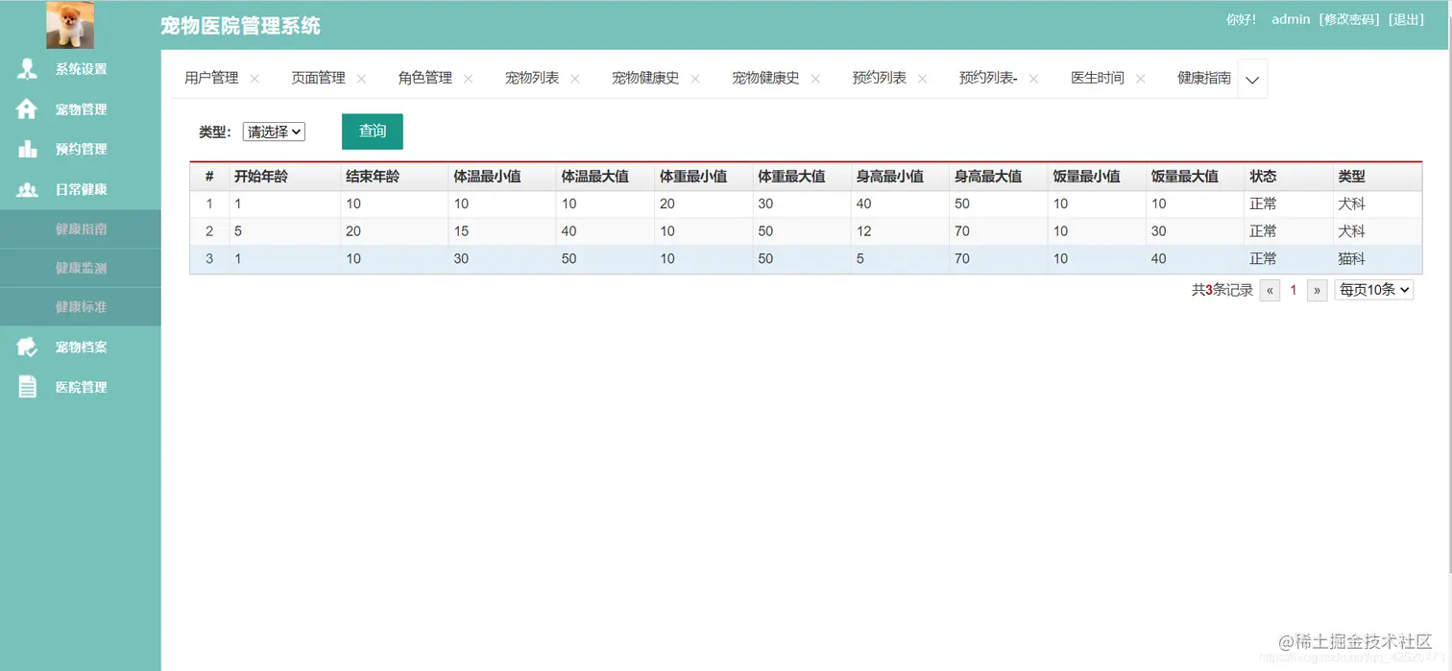Click the 日常健康 group icon
The image size is (1452, 671).
(28, 189)
